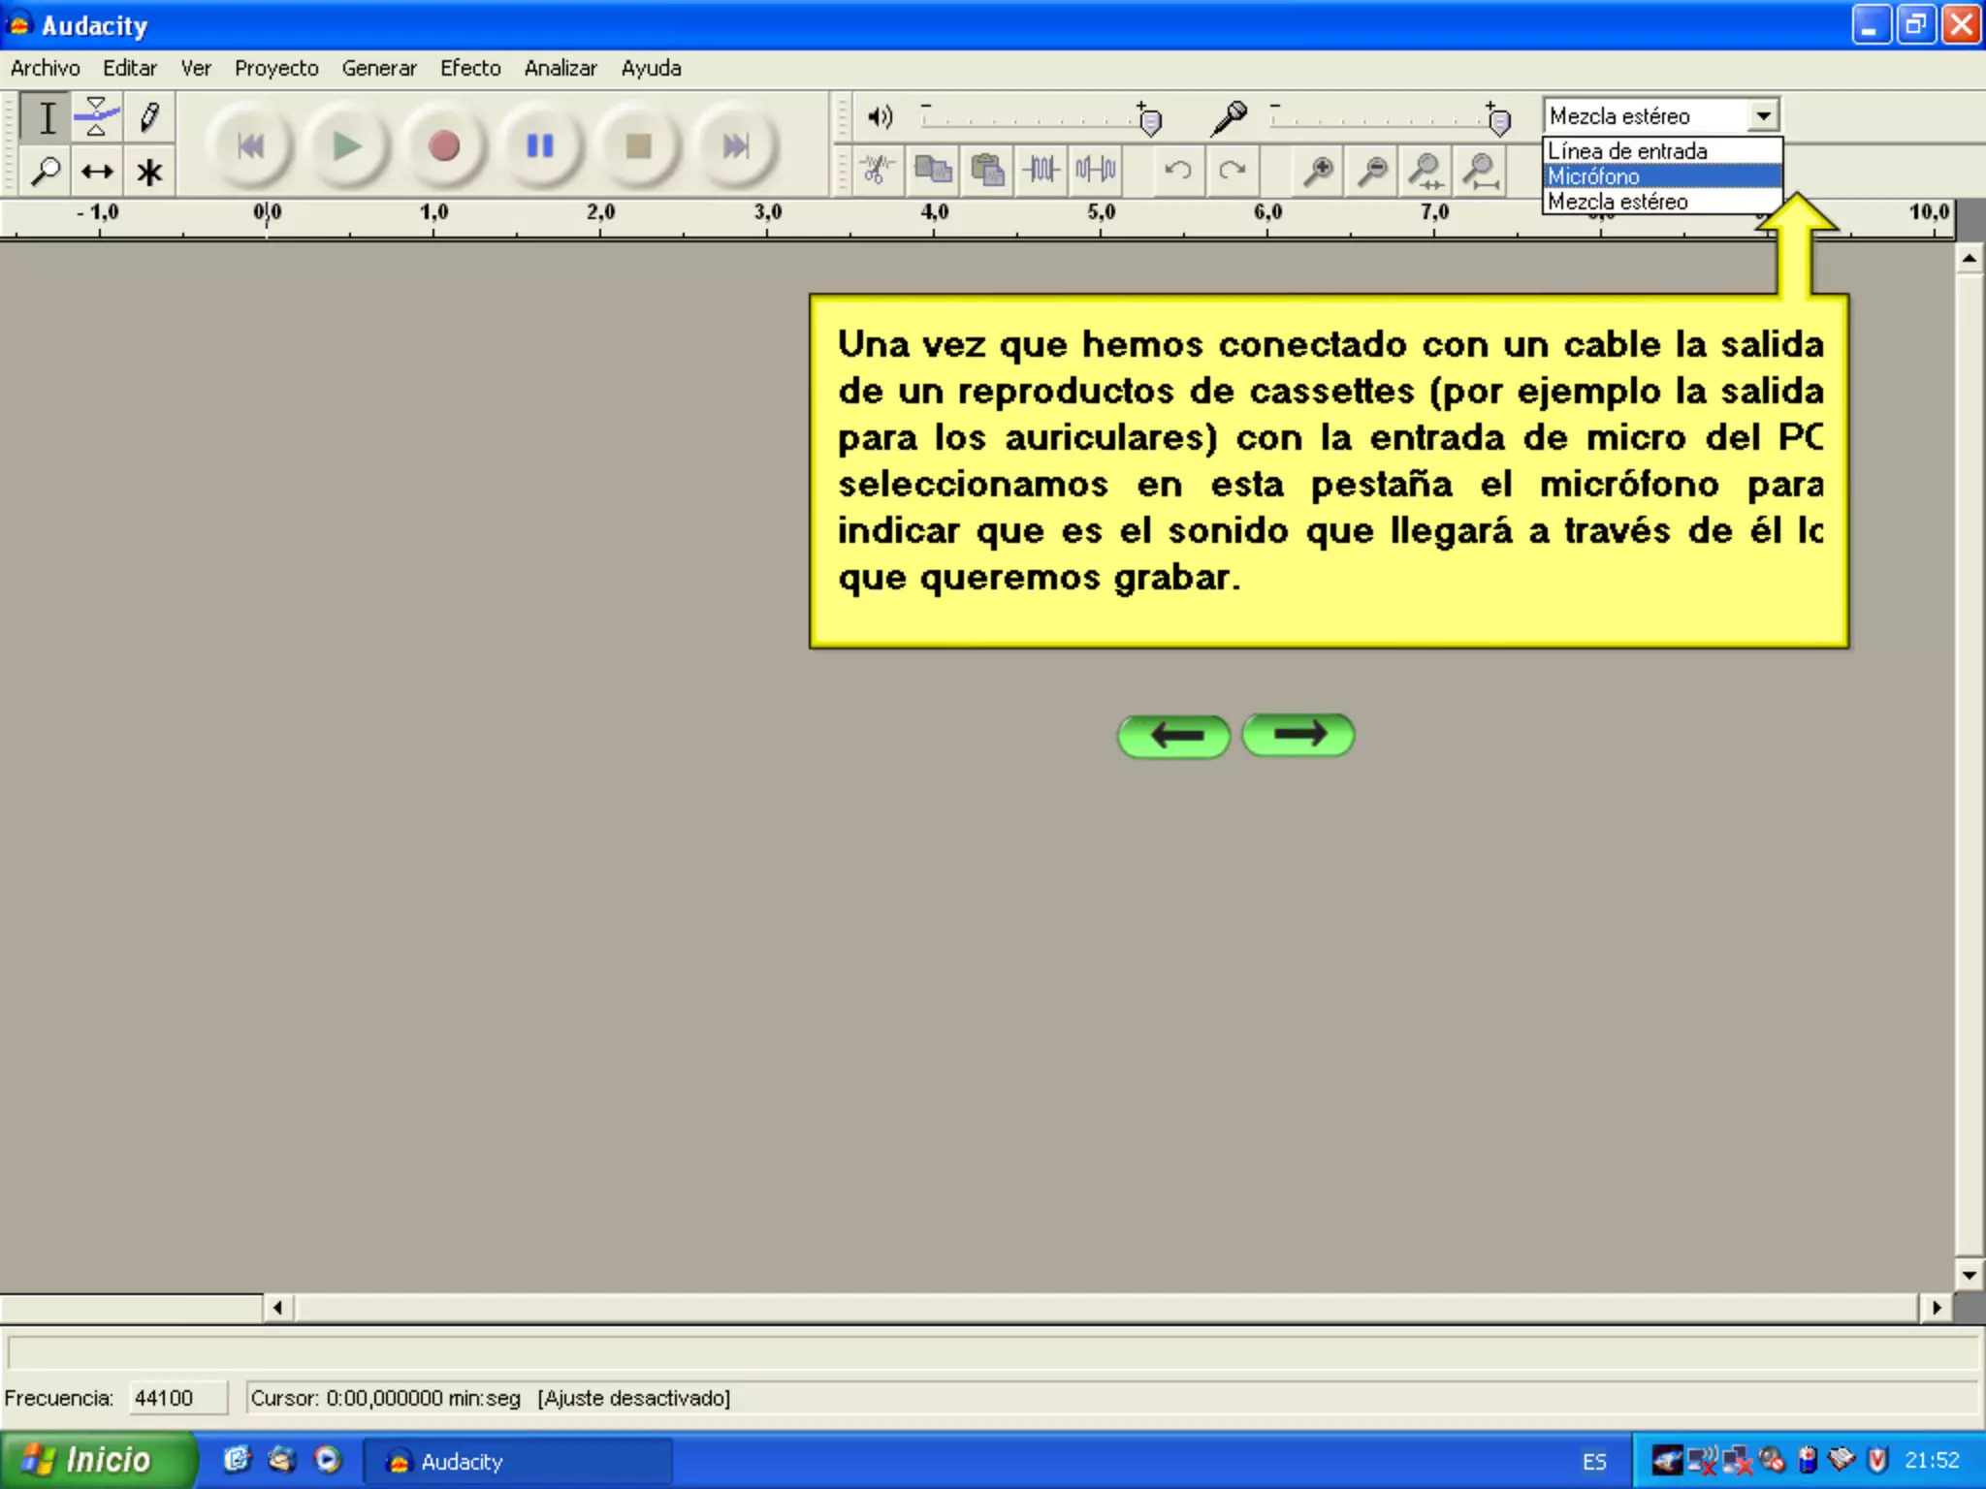Select the Time Shift arrows tool
1986x1489 pixels.
pos(97,172)
